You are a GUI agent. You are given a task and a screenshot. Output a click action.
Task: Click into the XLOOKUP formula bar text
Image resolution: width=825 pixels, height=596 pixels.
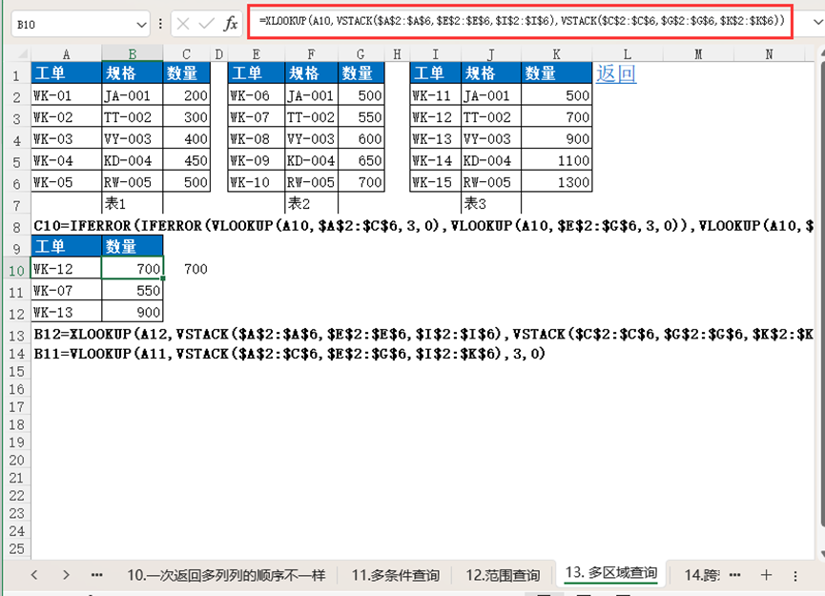[x=522, y=21]
